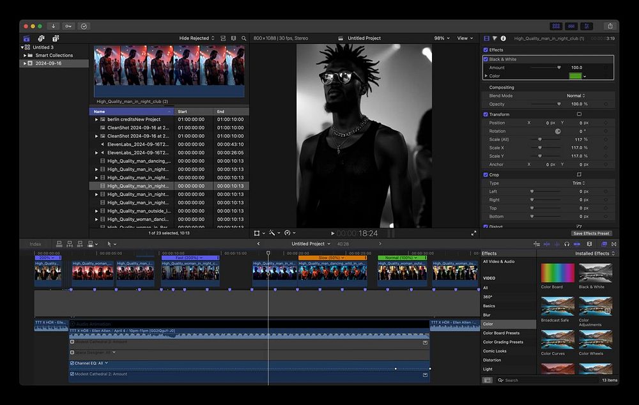
Task: Click the fullscreen viewer arrows icon
Action: [473, 233]
